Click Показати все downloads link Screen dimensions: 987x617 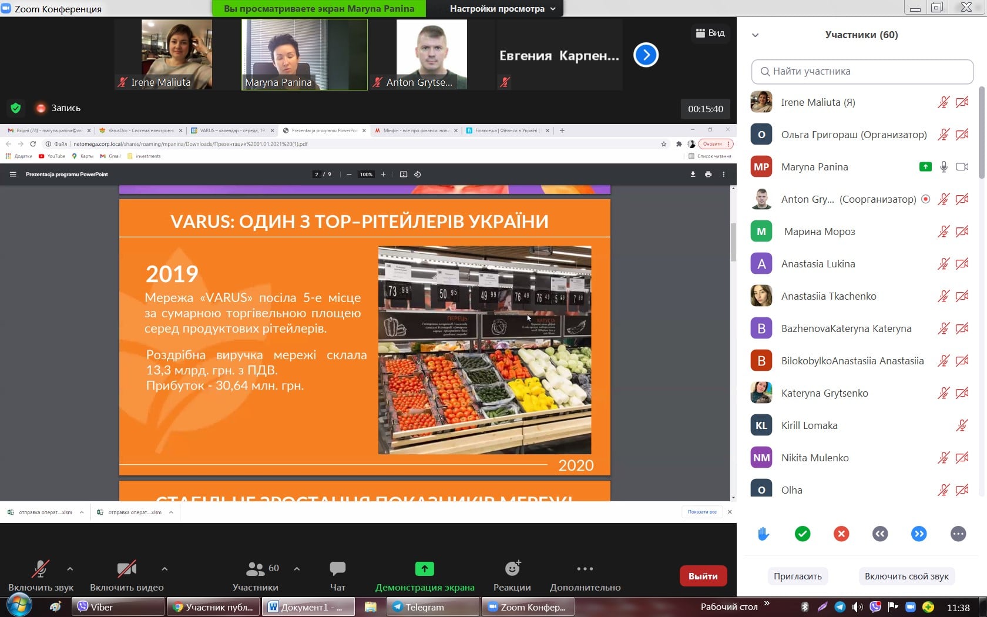(x=702, y=512)
